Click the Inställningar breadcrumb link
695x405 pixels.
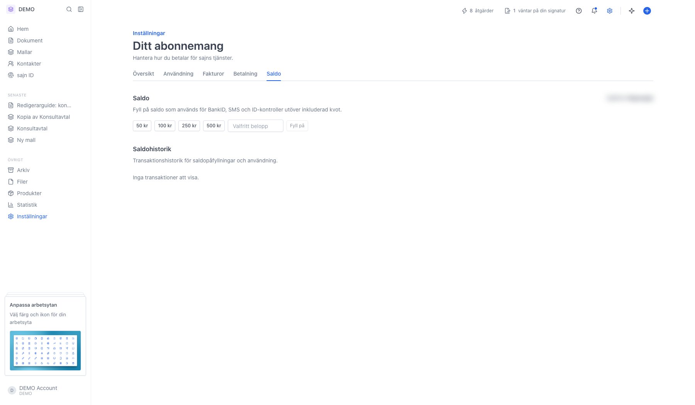coord(149,33)
